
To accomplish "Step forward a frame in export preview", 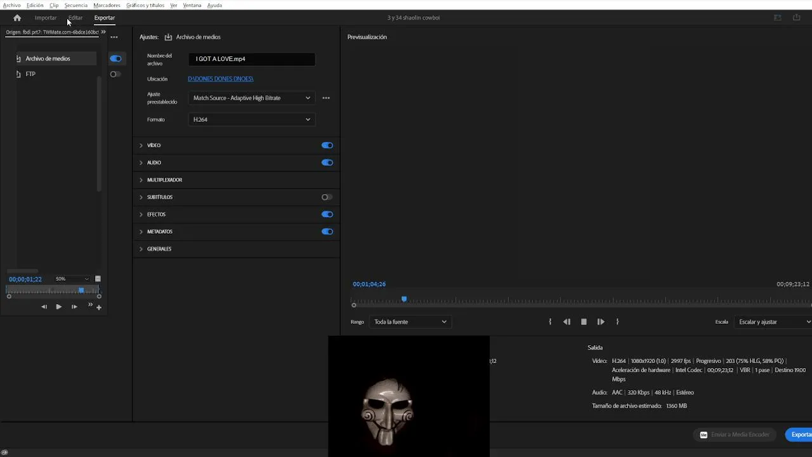I will [x=601, y=322].
